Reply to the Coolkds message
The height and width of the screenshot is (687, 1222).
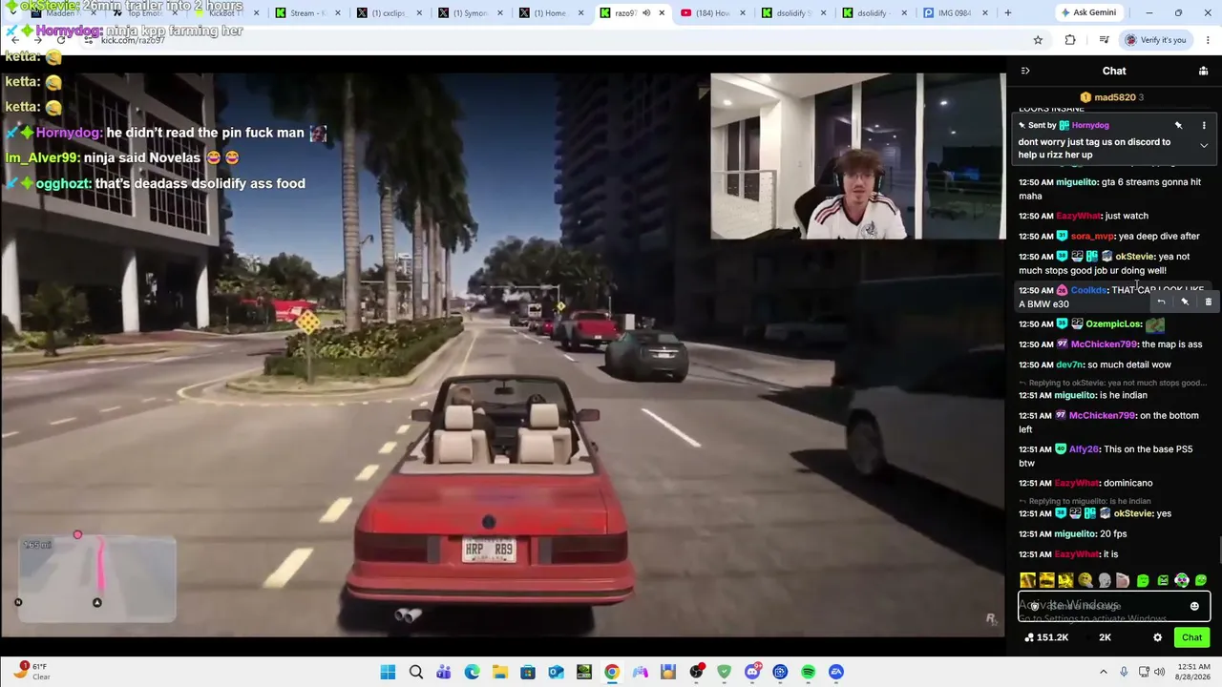pos(1161,302)
